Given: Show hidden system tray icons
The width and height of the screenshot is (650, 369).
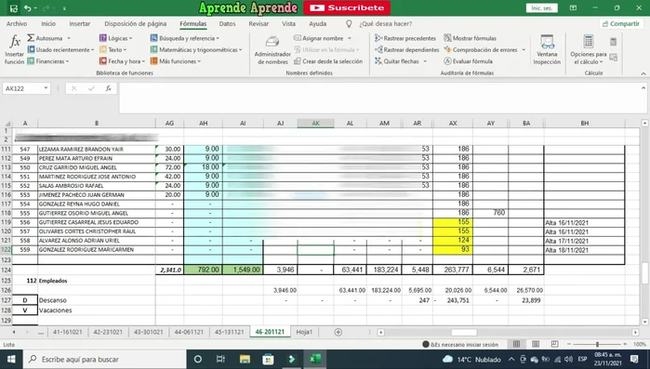Looking at the screenshot, I should 511,359.
